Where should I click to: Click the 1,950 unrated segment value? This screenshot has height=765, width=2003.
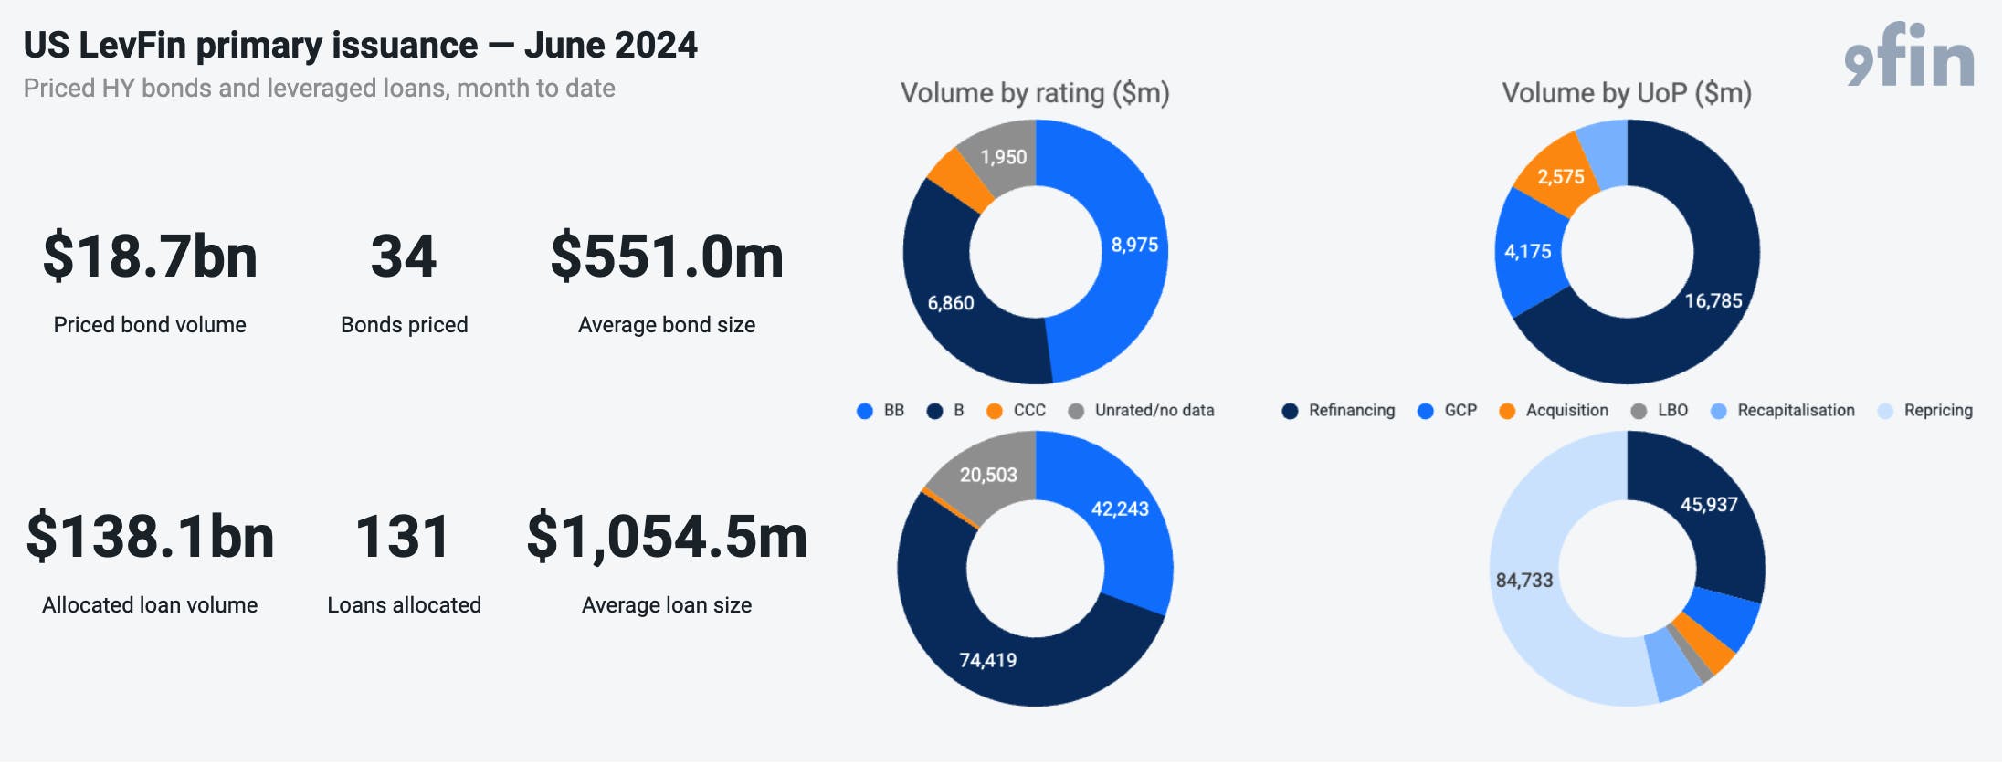tap(1003, 157)
